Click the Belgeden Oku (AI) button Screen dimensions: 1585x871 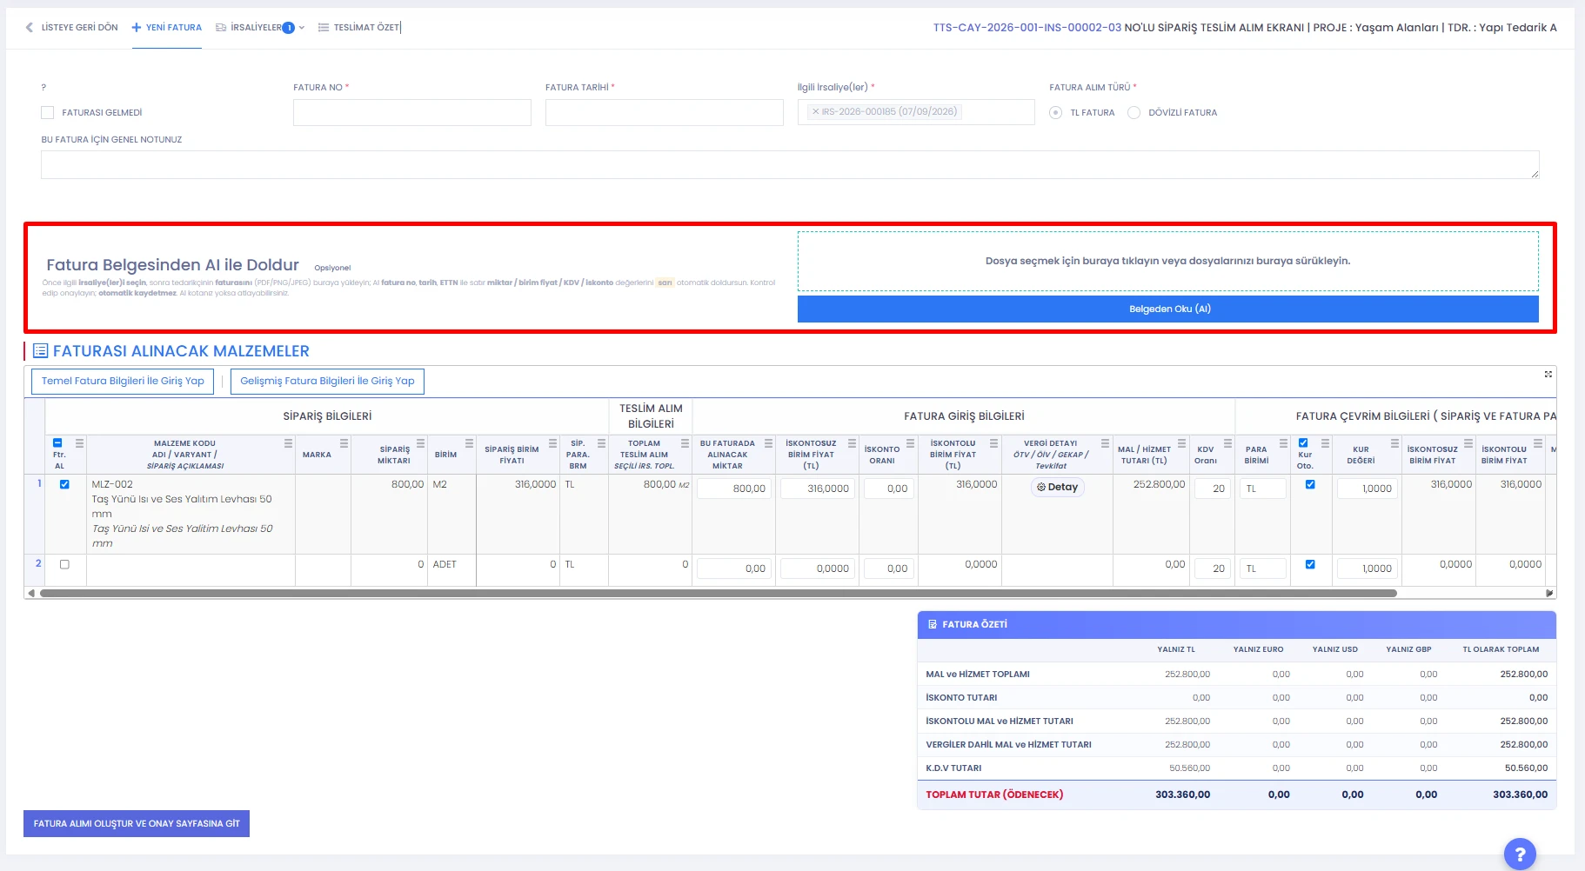tap(1168, 309)
